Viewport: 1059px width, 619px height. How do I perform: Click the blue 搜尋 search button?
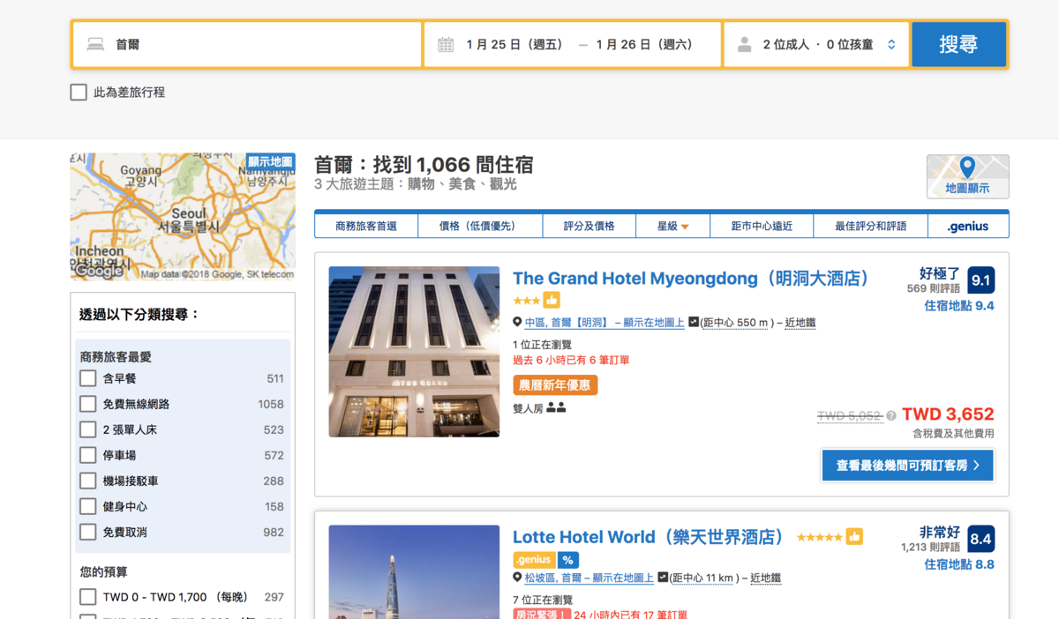(958, 44)
